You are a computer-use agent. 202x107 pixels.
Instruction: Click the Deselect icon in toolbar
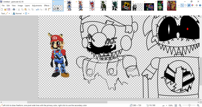tap(32, 10)
